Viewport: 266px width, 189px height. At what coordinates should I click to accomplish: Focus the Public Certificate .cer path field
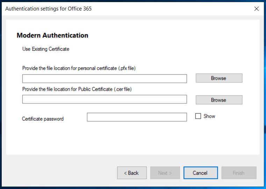(105, 99)
